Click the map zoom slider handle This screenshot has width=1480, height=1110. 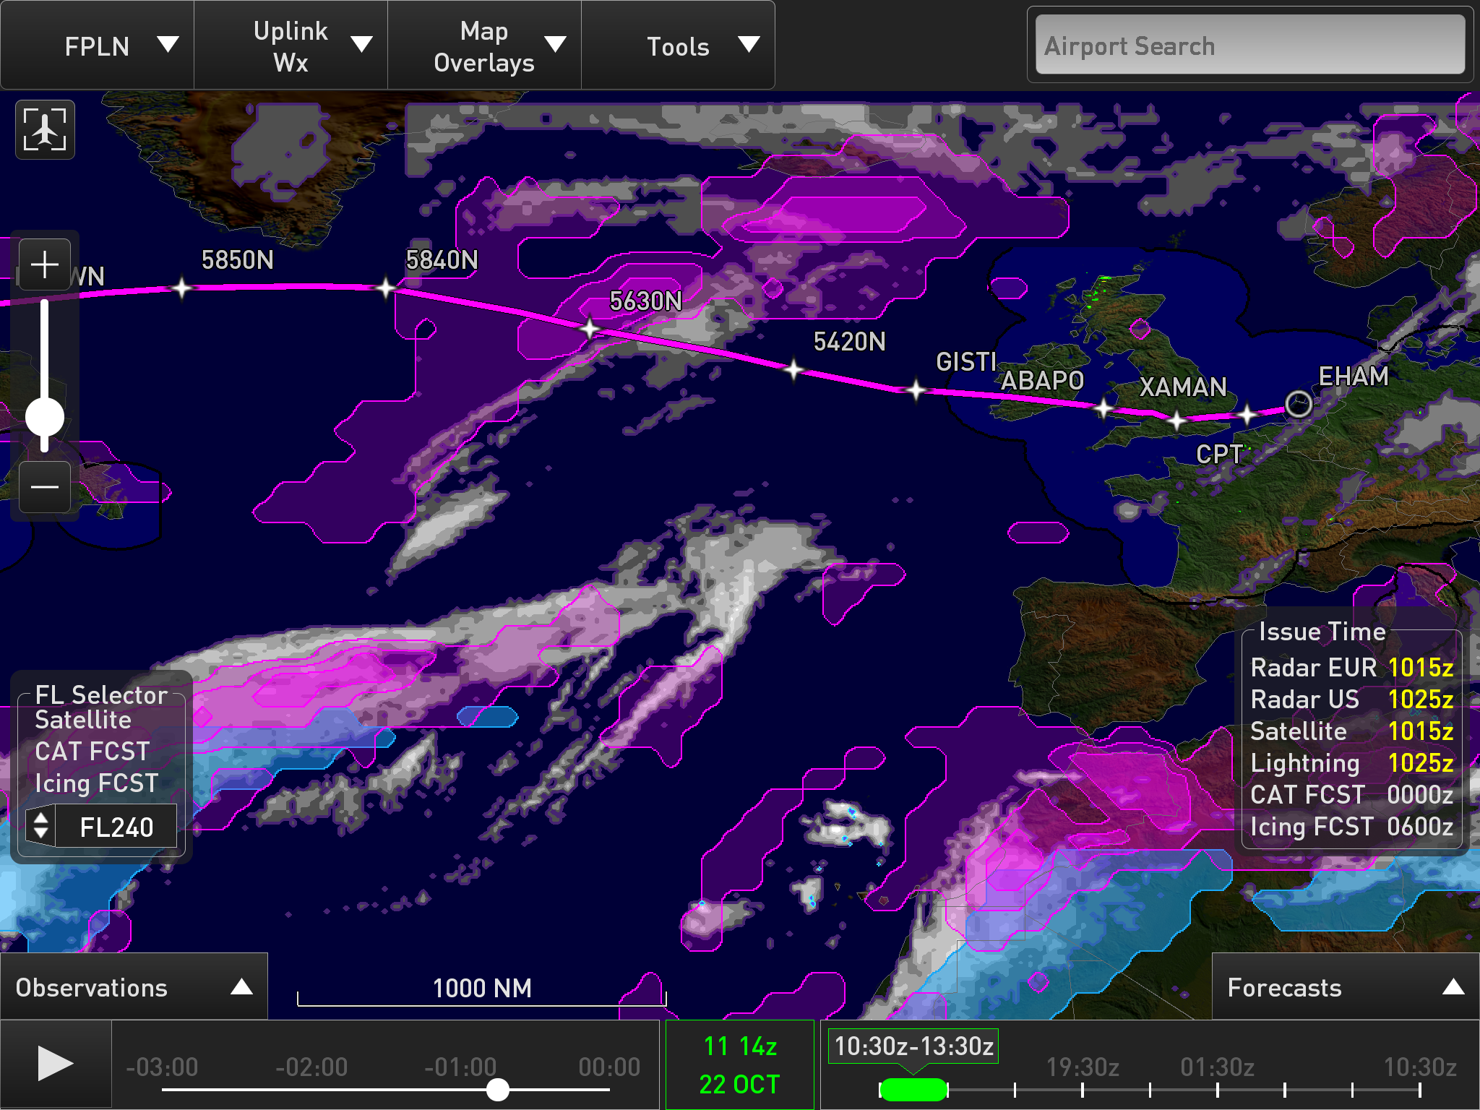tap(45, 418)
